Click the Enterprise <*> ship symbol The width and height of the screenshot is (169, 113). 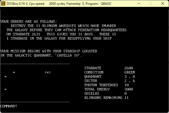tap(48, 72)
